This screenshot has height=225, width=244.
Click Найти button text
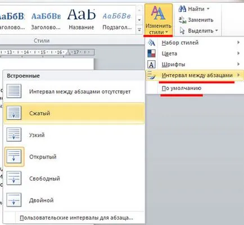[196, 9]
